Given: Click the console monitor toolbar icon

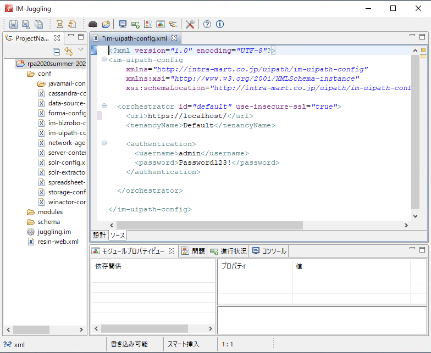Looking at the screenshot, I should pos(123,24).
